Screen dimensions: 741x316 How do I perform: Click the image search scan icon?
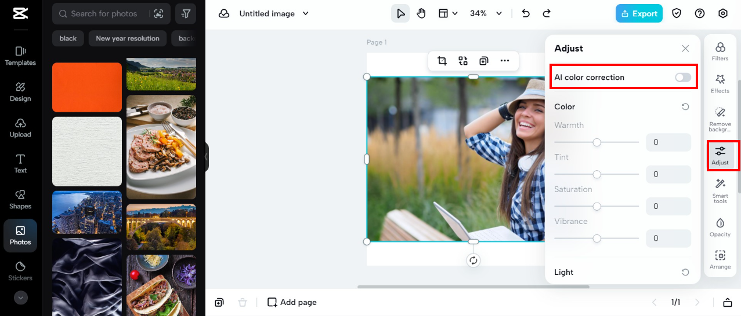[158, 13]
